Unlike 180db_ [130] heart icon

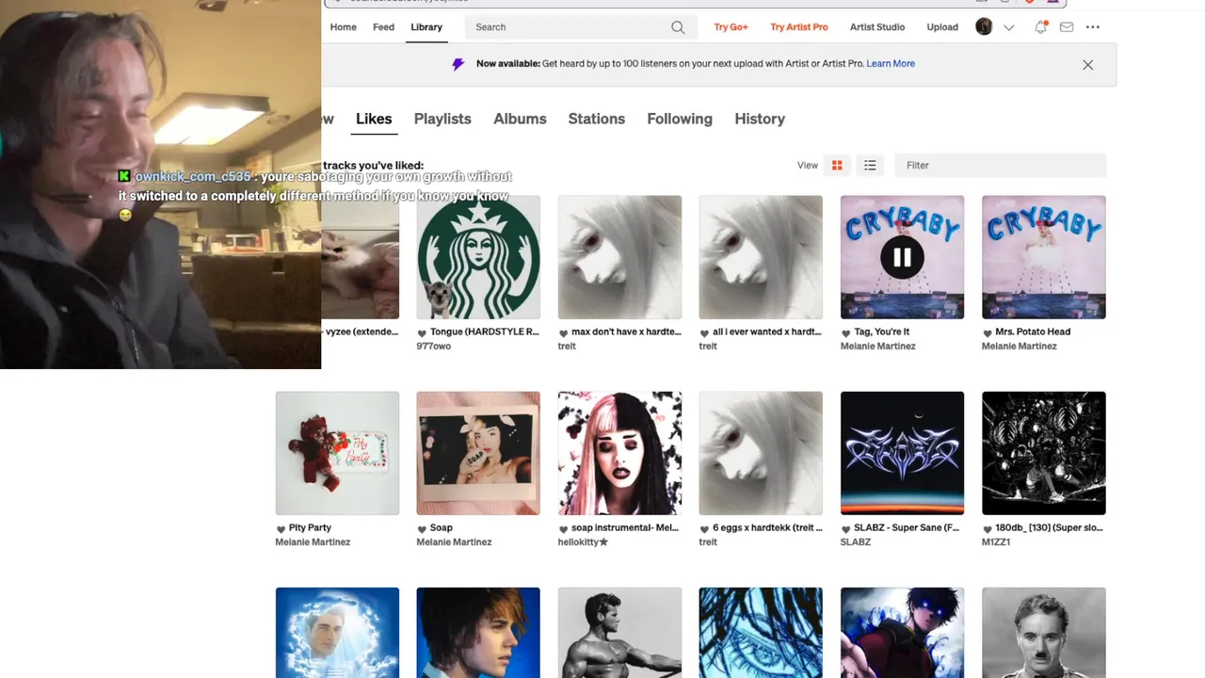point(988,528)
